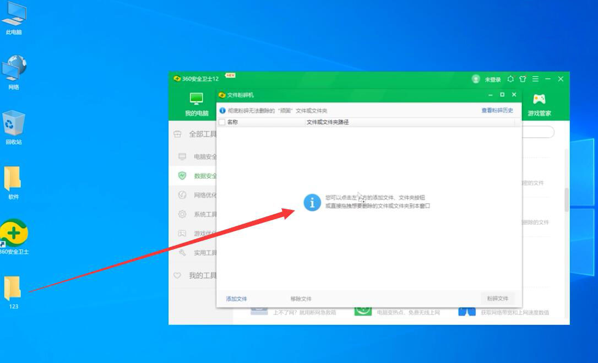The width and height of the screenshot is (598, 363).
Task: Select the 软件 folder on desktop
Action: [13, 182]
